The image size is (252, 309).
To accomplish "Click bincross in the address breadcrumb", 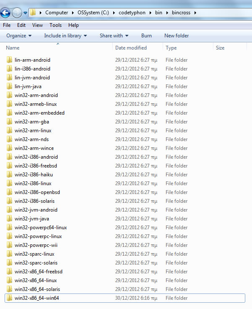I will click(x=181, y=13).
